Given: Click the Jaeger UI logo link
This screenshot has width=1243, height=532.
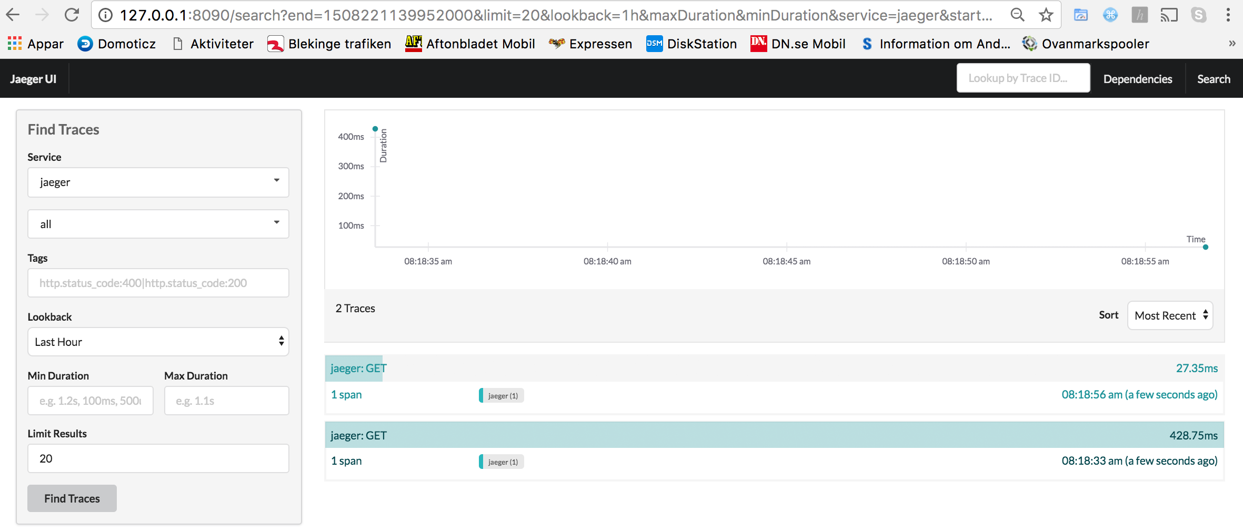Looking at the screenshot, I should (33, 79).
